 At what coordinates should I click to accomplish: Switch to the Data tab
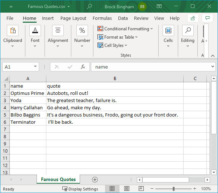(123, 18)
